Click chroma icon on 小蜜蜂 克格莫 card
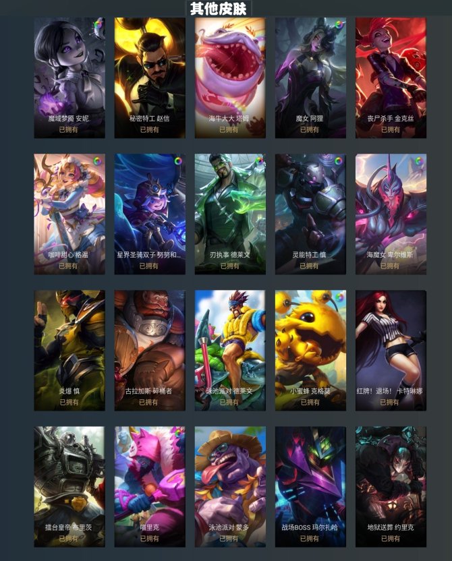The width and height of the screenshot is (452, 561). pyautogui.click(x=339, y=297)
